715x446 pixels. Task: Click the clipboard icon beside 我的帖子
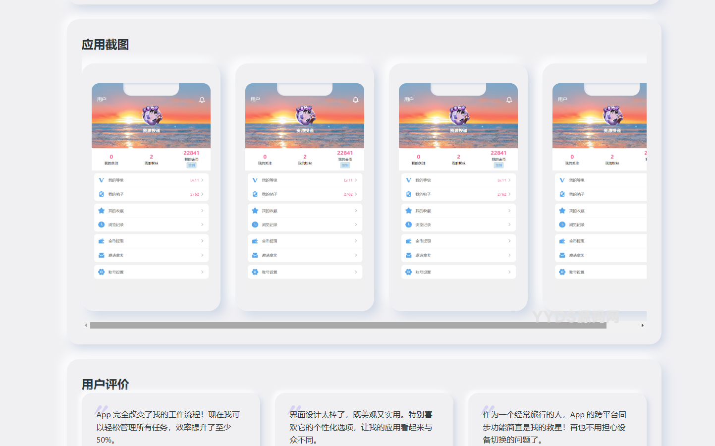(x=102, y=194)
